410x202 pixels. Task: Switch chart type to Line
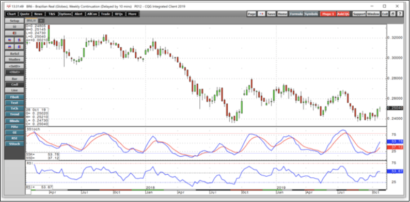(14, 90)
